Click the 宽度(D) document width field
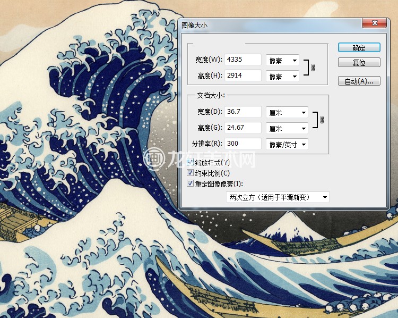Image resolution: width=398 pixels, height=318 pixels. [243, 112]
